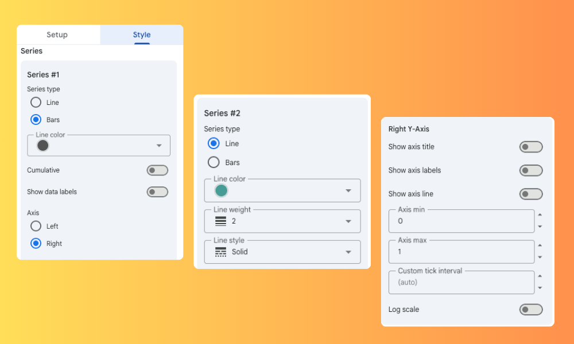Select Bars type for Series #2
574x344 pixels.
(x=214, y=162)
